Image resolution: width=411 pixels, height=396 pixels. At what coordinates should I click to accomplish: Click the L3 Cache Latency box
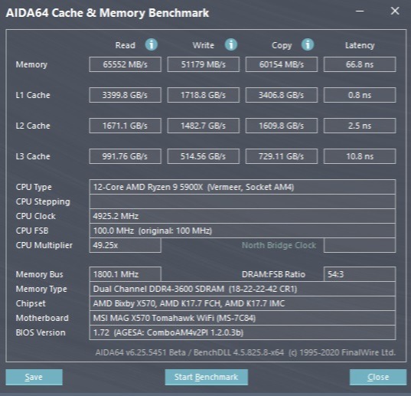(360, 156)
